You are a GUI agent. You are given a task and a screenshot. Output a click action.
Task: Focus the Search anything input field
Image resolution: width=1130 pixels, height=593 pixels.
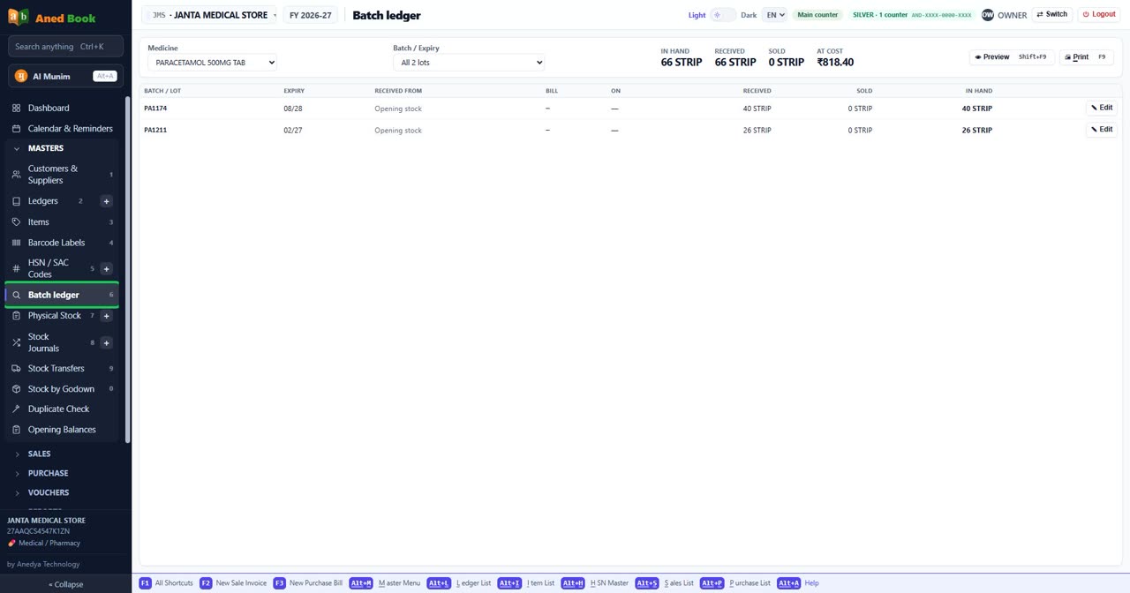(65, 47)
